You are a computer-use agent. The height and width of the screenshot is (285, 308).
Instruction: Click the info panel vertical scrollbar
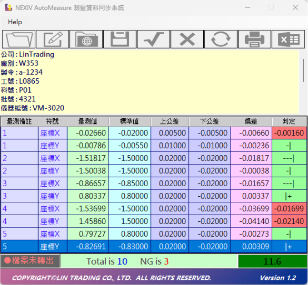click(x=303, y=71)
